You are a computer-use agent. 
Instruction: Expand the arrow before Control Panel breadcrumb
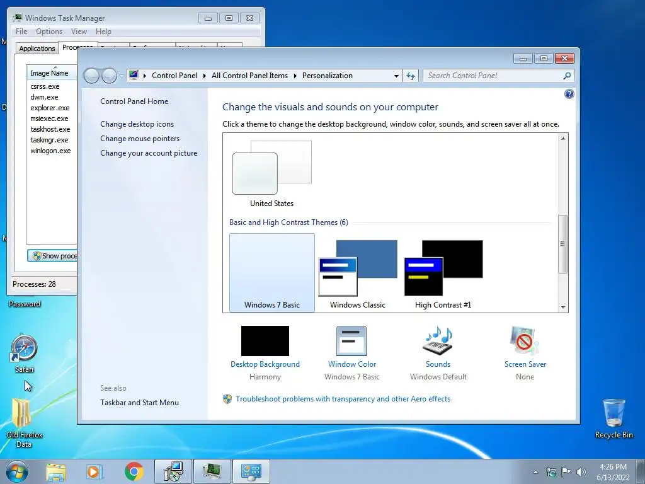(x=145, y=76)
